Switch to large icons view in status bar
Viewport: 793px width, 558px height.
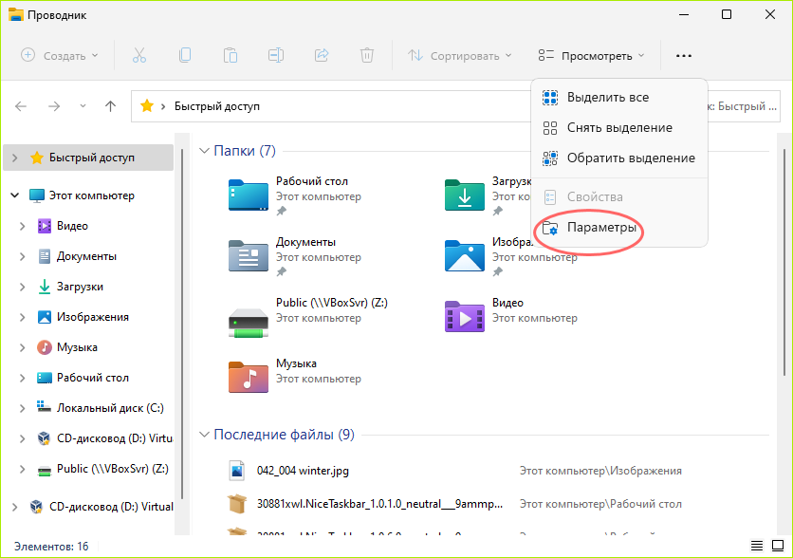tap(776, 546)
